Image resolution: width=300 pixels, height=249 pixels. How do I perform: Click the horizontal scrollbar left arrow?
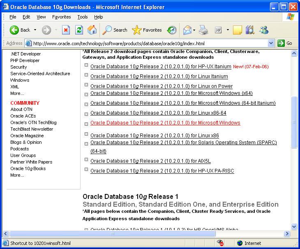tap(6, 233)
